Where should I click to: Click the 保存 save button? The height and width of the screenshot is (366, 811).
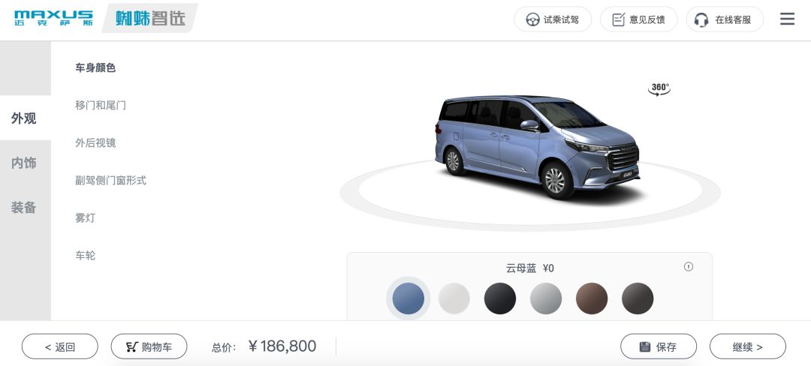659,346
